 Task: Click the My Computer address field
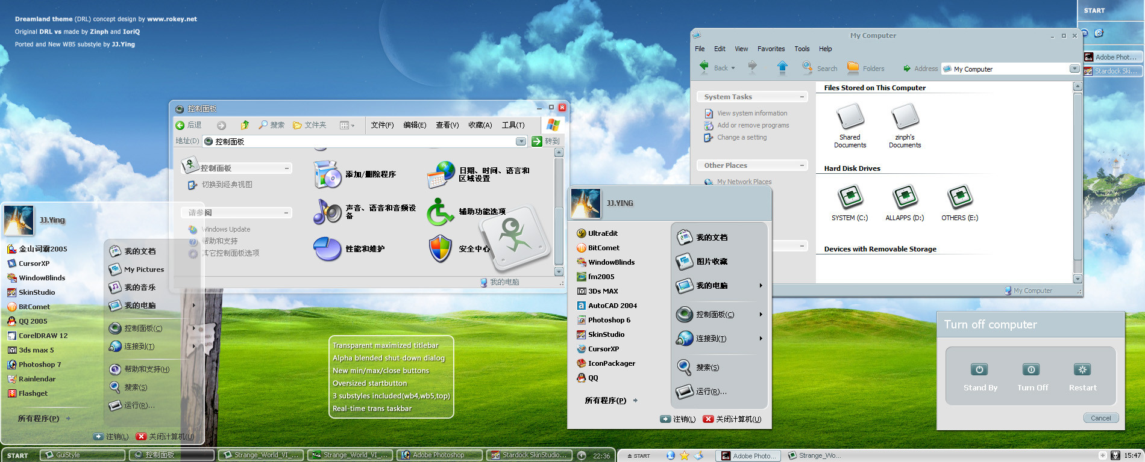coord(1011,69)
